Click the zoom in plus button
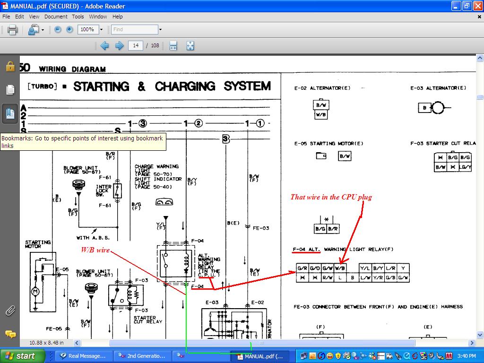 point(69,29)
